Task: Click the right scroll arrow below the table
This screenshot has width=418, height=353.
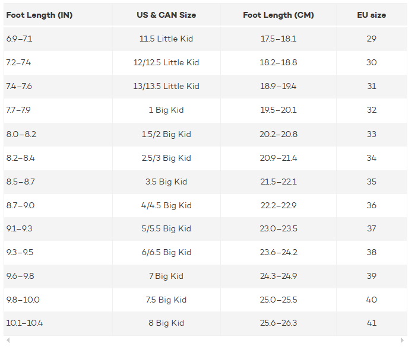Action: click(402, 341)
